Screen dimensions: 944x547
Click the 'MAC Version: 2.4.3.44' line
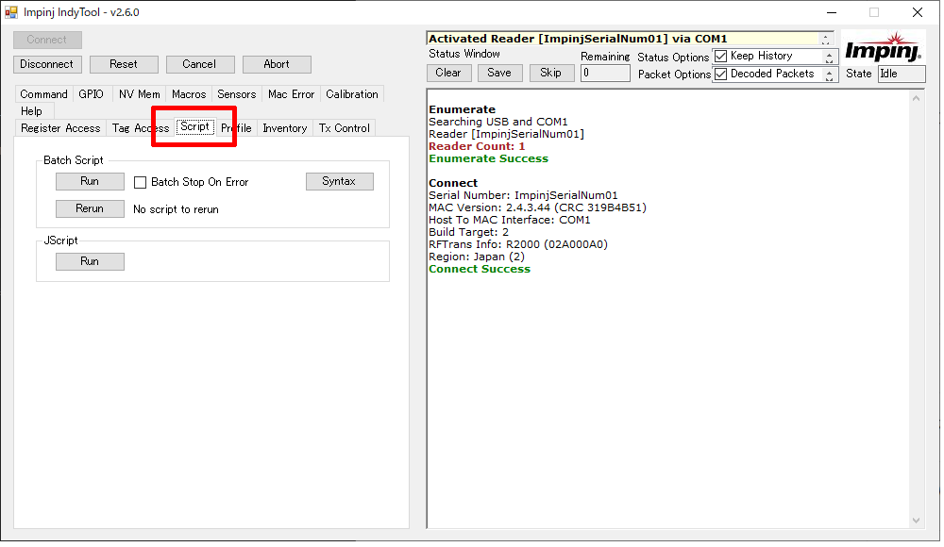pos(538,207)
